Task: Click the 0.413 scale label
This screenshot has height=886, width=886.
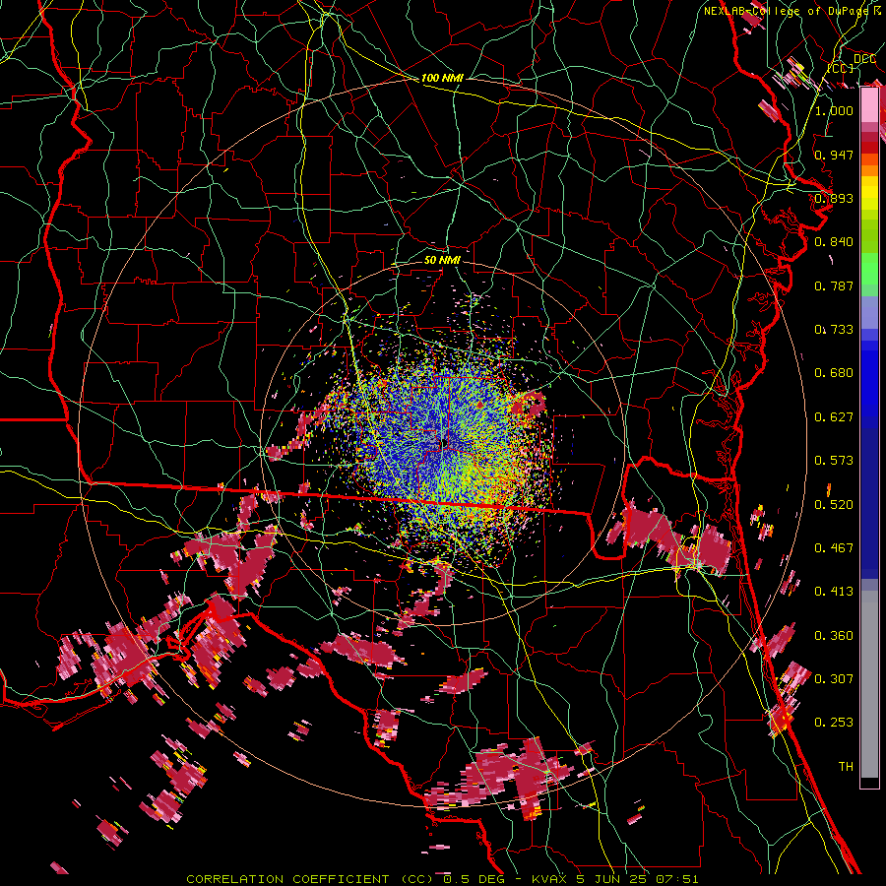Action: 834,592
